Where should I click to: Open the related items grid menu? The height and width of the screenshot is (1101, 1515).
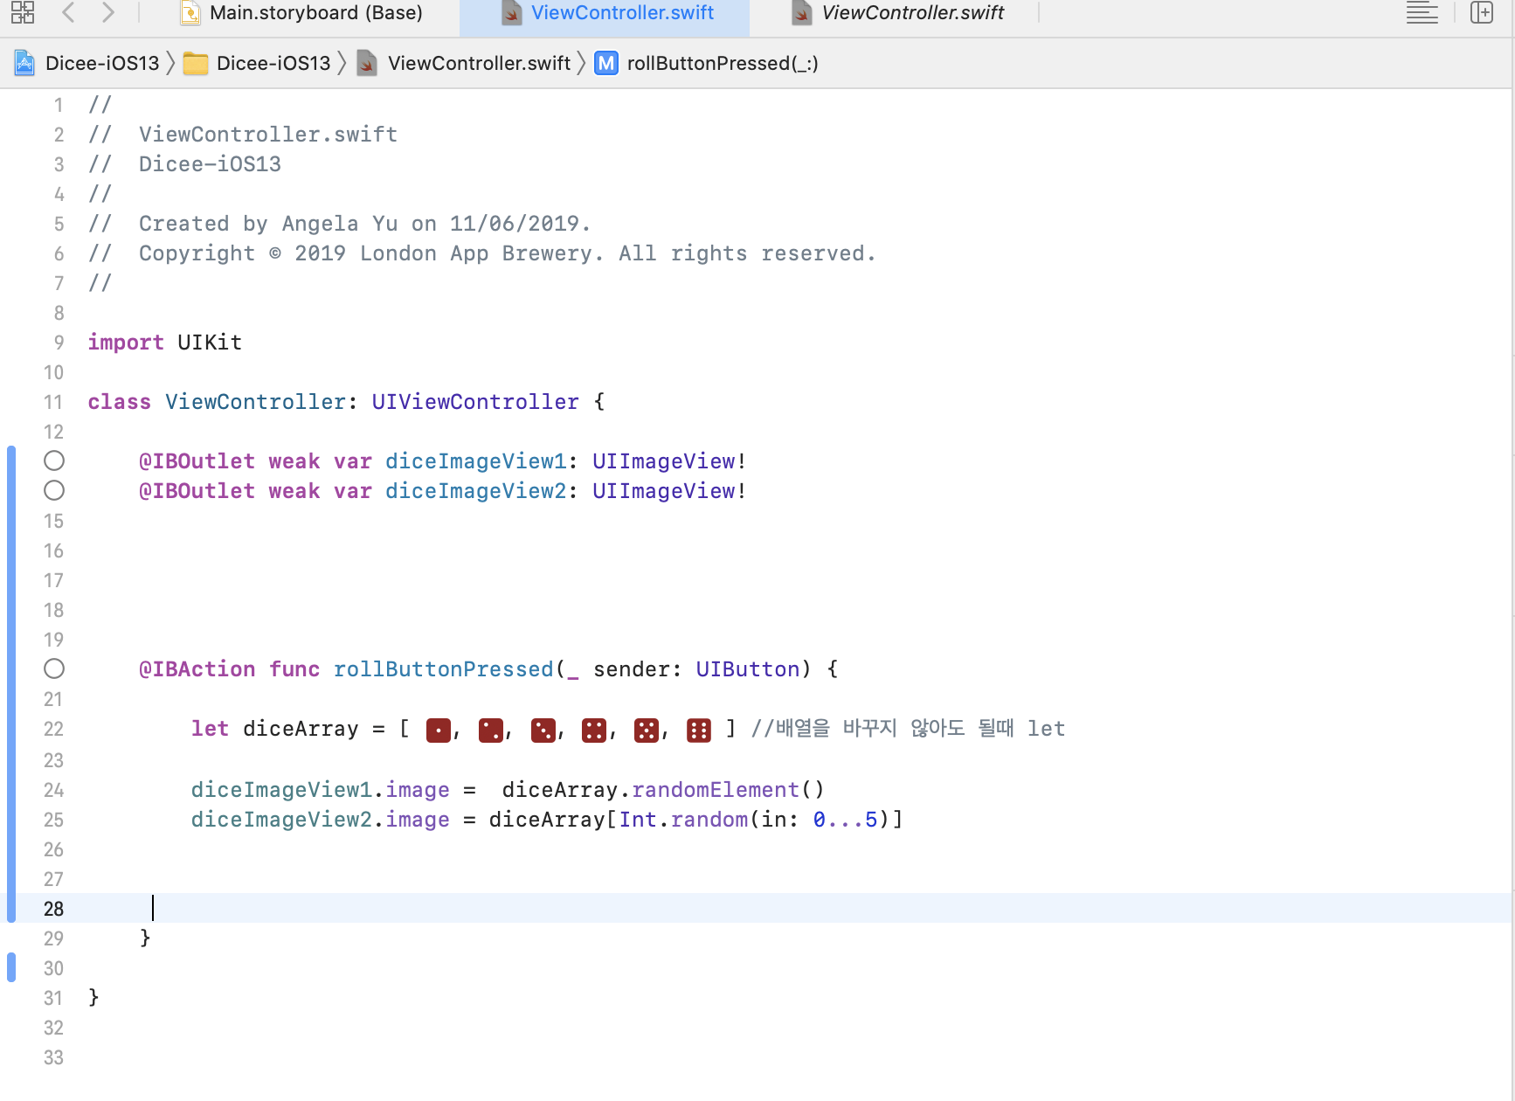(23, 12)
